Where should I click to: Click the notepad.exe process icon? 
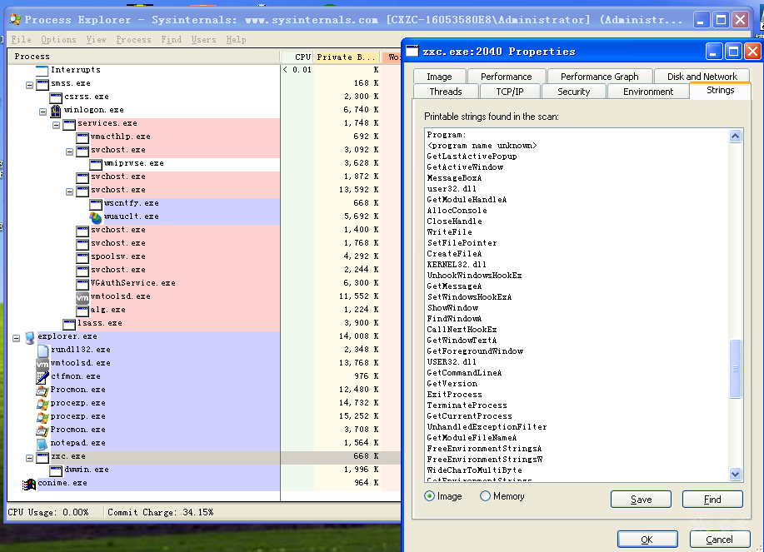42,444
